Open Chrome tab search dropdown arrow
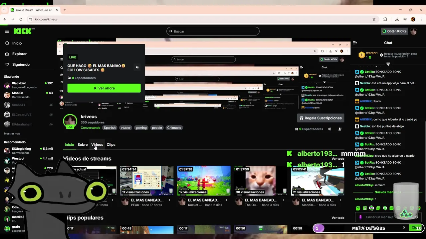The image size is (426, 239). (x=4, y=10)
